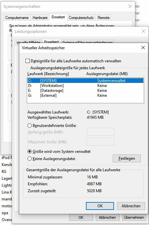Click the Anfangsgröße (MB) input field
The width and height of the screenshot is (149, 225).
click(101, 132)
